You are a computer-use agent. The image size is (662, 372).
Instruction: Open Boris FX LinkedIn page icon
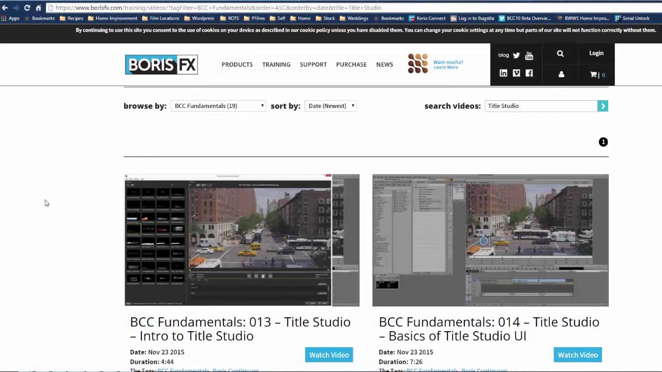point(503,73)
